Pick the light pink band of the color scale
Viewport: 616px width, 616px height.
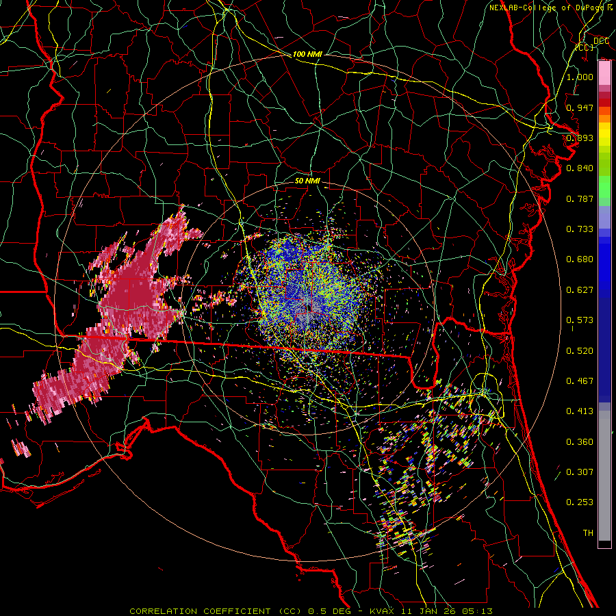(604, 73)
